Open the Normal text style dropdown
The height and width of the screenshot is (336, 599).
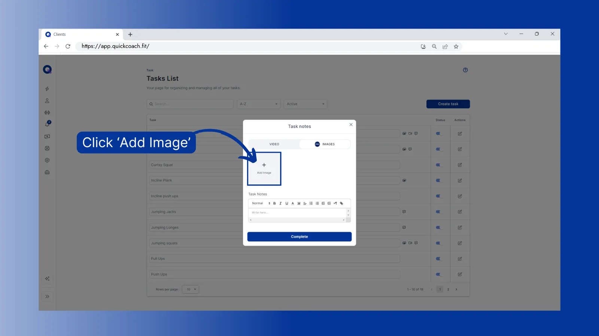tap(261, 203)
